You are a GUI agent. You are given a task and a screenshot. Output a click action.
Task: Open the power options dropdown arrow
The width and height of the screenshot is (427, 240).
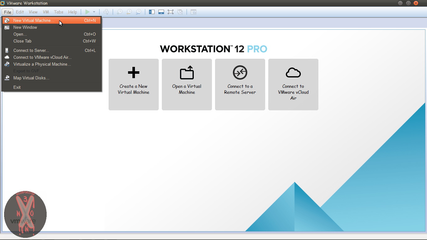point(94,12)
